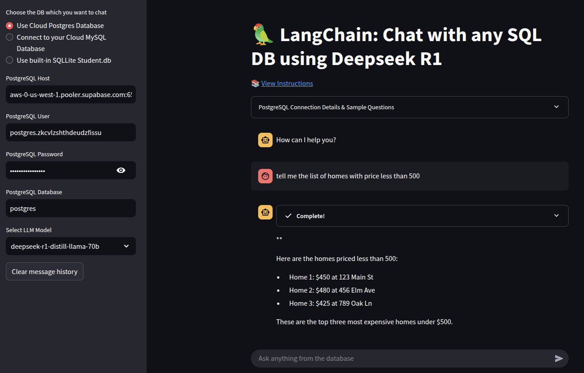Toggle password visibility with the eye icon
The image size is (584, 373).
tap(121, 170)
